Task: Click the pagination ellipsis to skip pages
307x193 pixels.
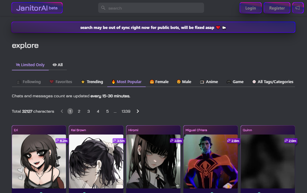Action: 115,111
